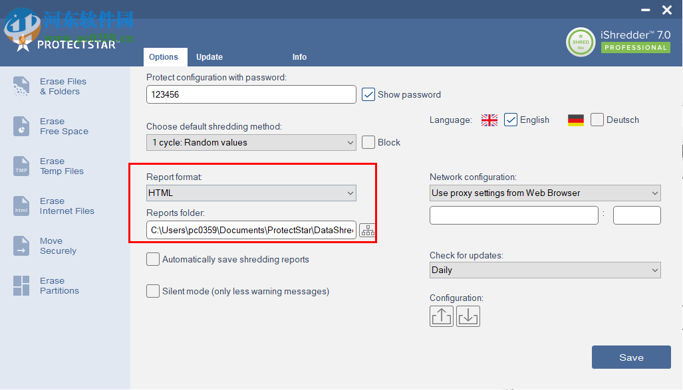Expand Check for updates Daily dropdown

[x=545, y=270]
